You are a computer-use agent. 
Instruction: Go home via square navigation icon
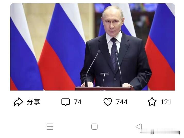[94, 127]
